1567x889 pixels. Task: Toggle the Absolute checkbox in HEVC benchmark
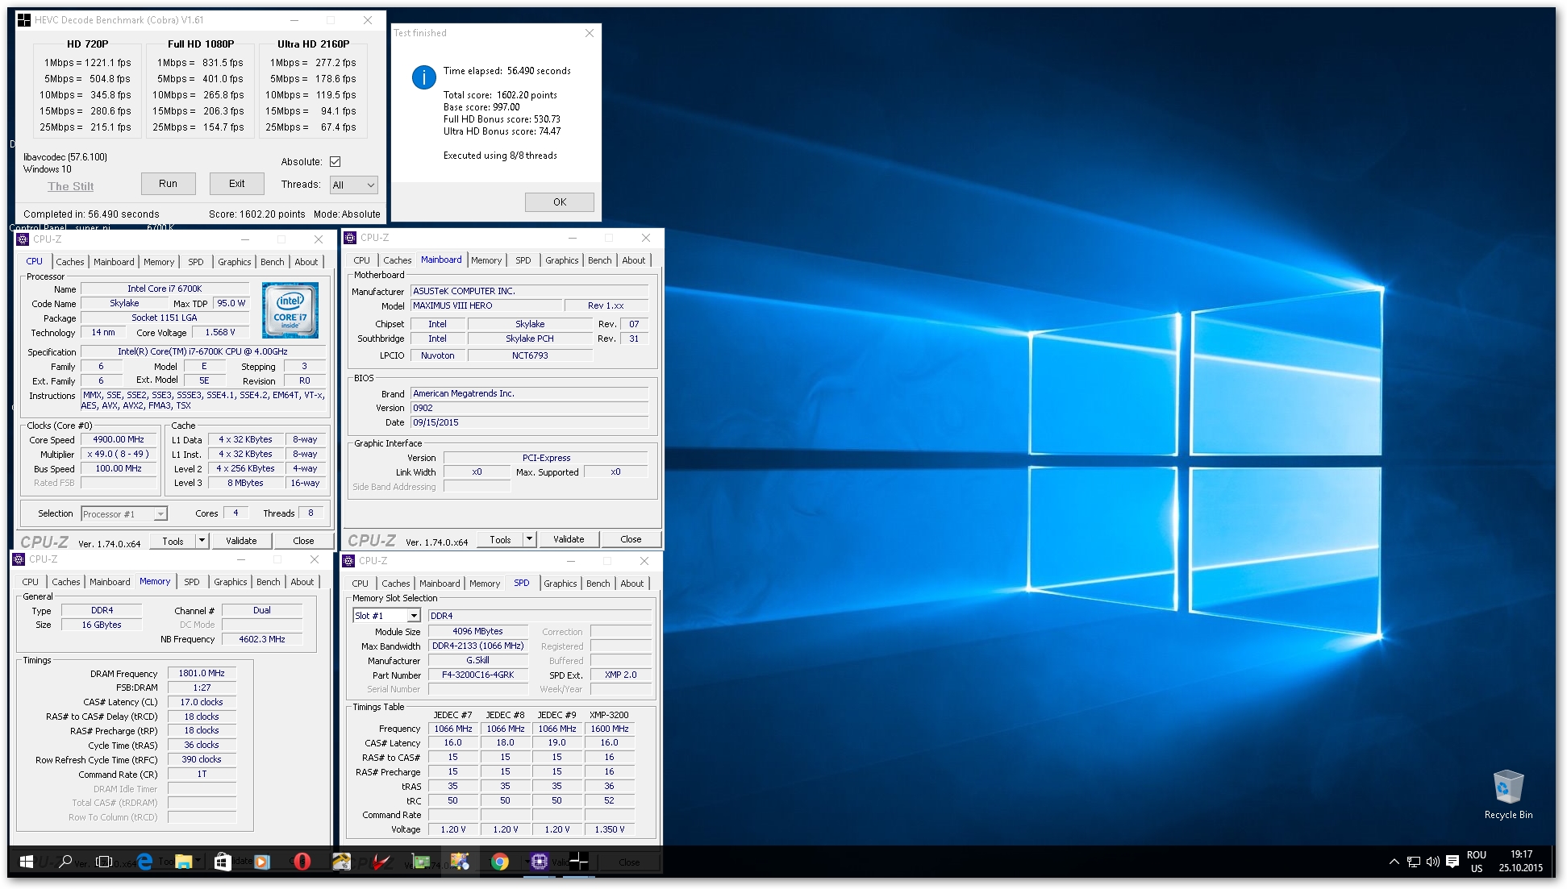(335, 161)
